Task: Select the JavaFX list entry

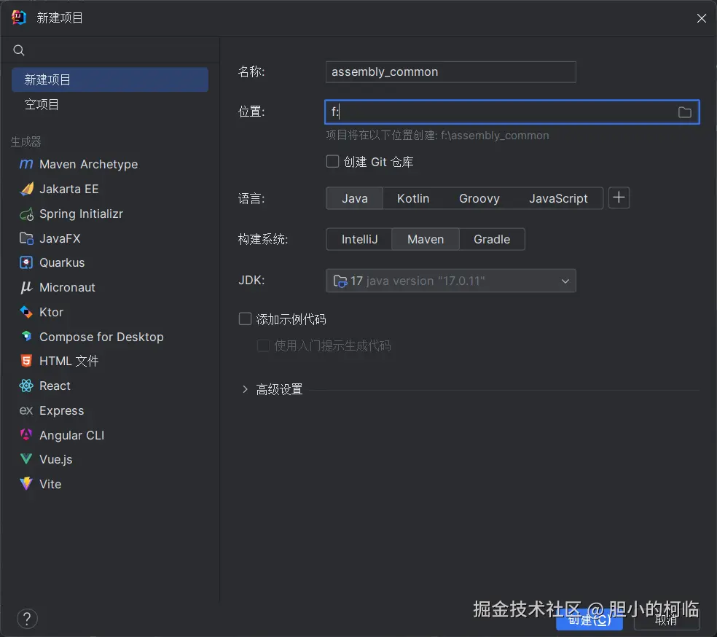Action: pyautogui.click(x=110, y=238)
